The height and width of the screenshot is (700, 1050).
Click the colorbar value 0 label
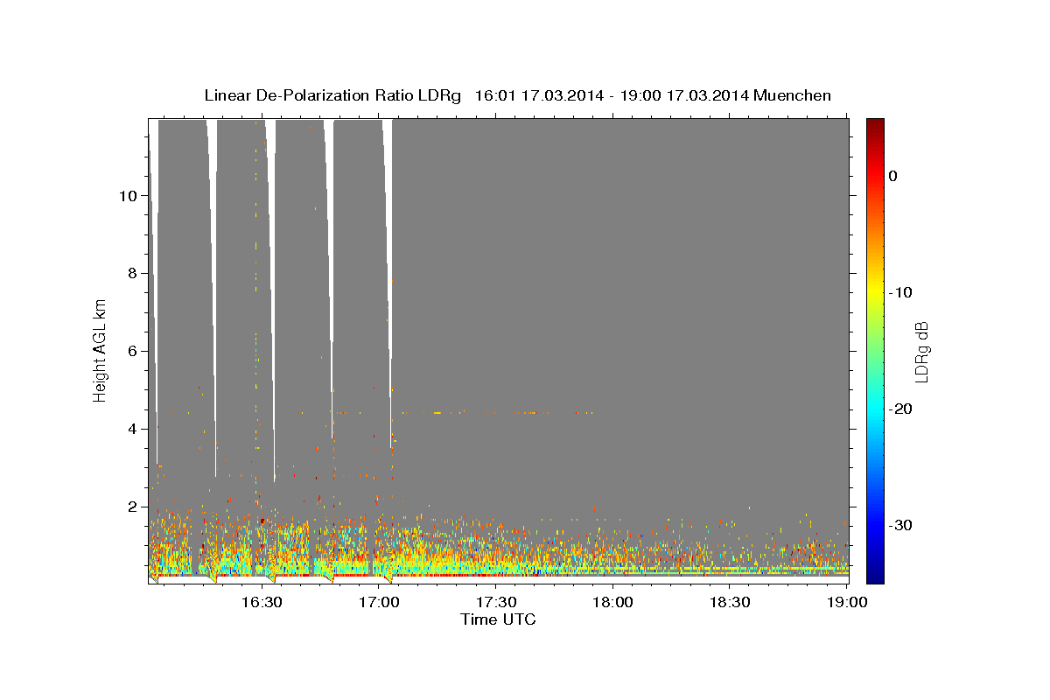coord(892,176)
